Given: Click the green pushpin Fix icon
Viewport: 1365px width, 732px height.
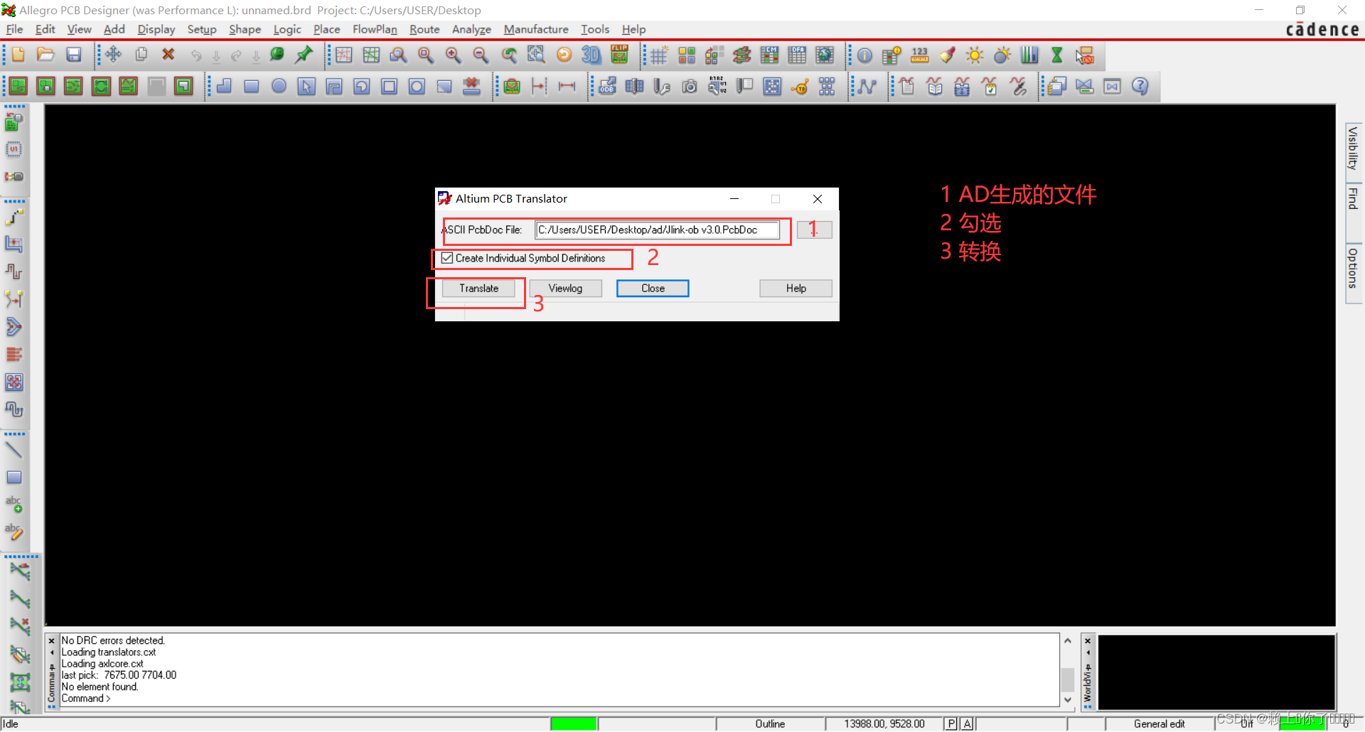Looking at the screenshot, I should [x=305, y=55].
